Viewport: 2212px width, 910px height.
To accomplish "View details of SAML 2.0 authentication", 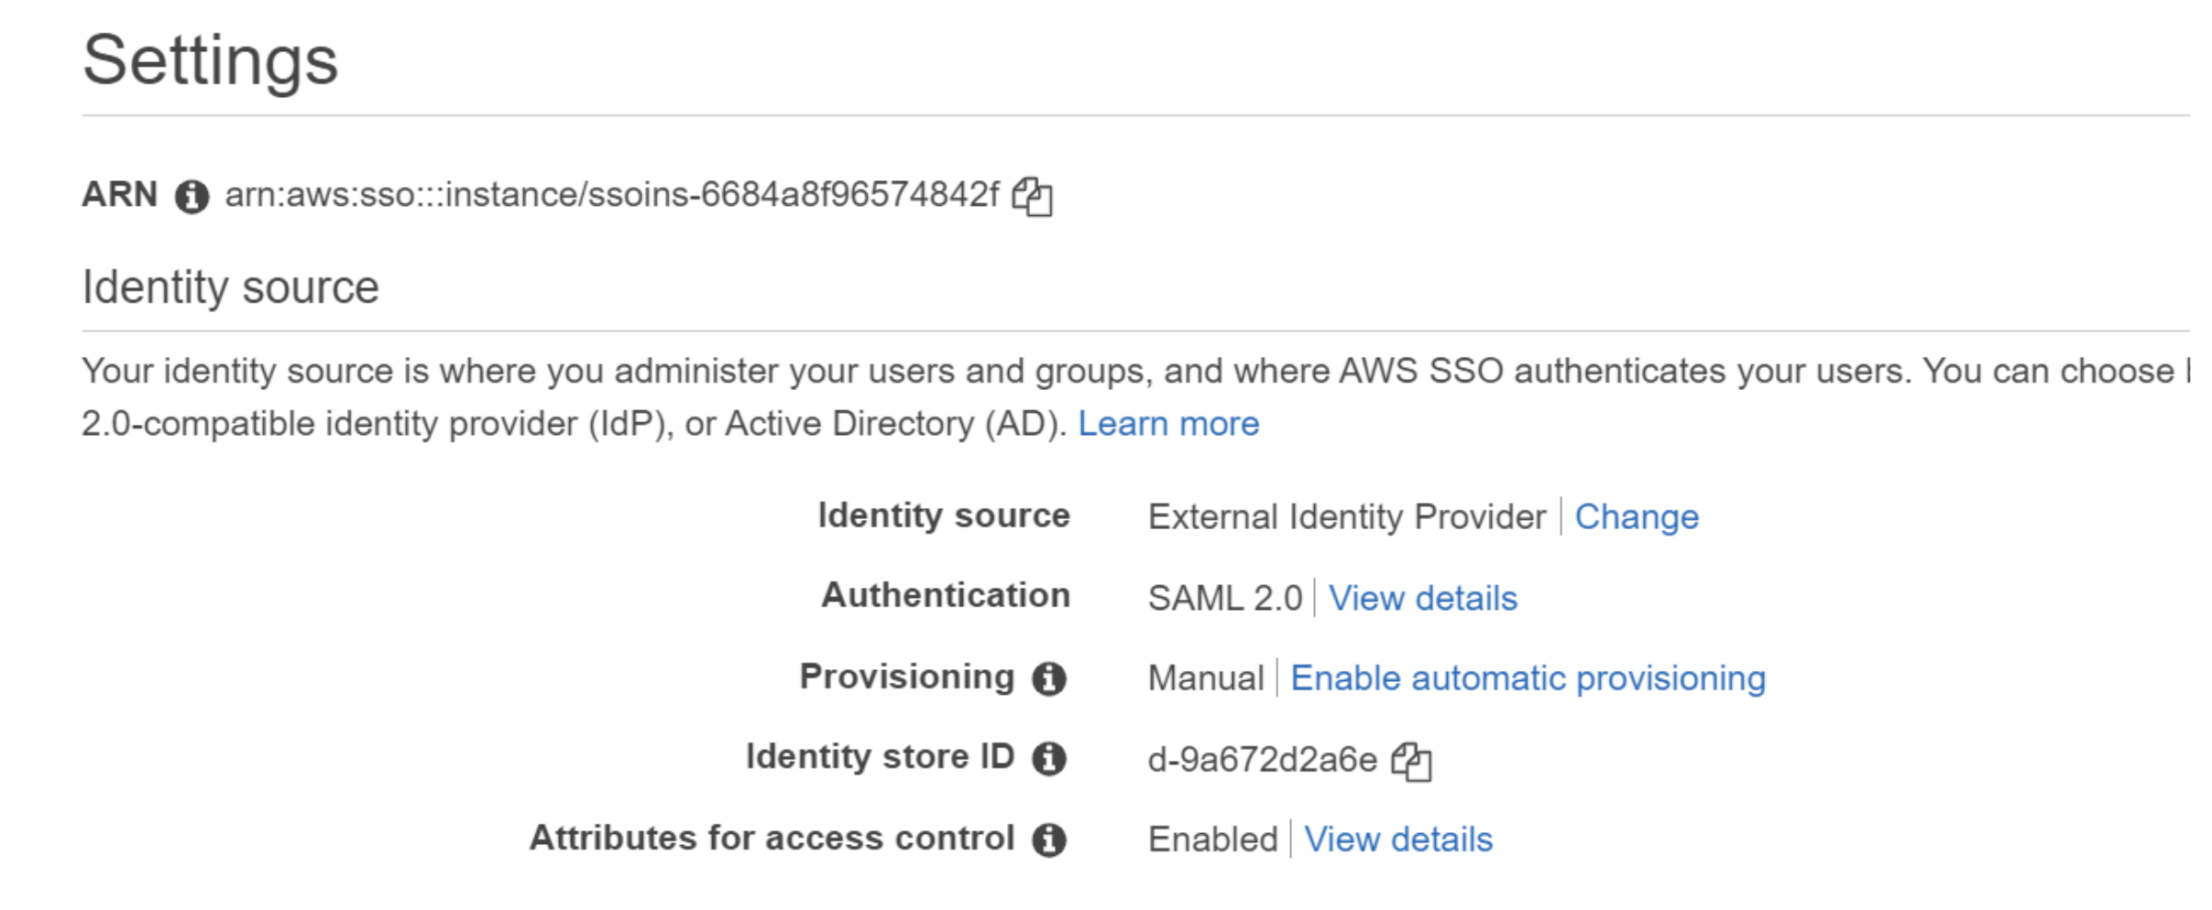I will (x=1422, y=598).
